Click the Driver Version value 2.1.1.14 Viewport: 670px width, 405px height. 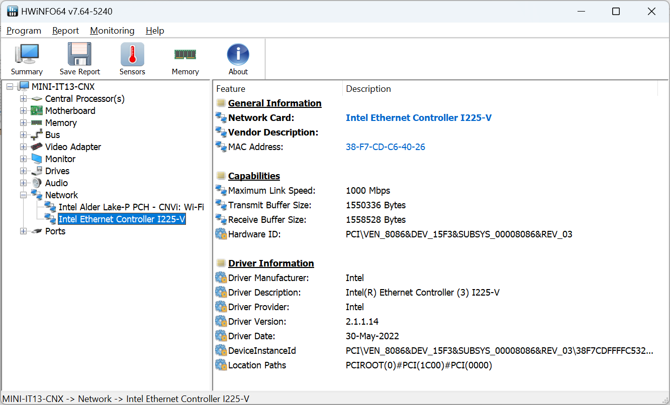point(362,321)
